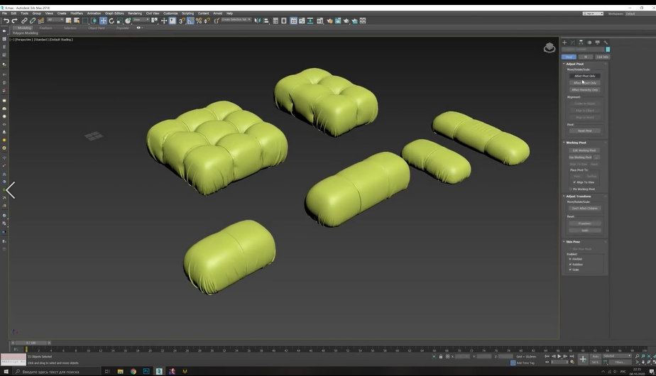Viewport: 656px width, 376px height.
Task: Toggle the 3D Snaps icon
Action: point(182,21)
